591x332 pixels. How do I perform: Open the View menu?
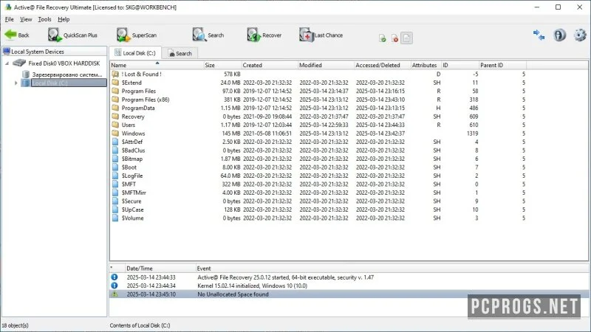point(26,19)
